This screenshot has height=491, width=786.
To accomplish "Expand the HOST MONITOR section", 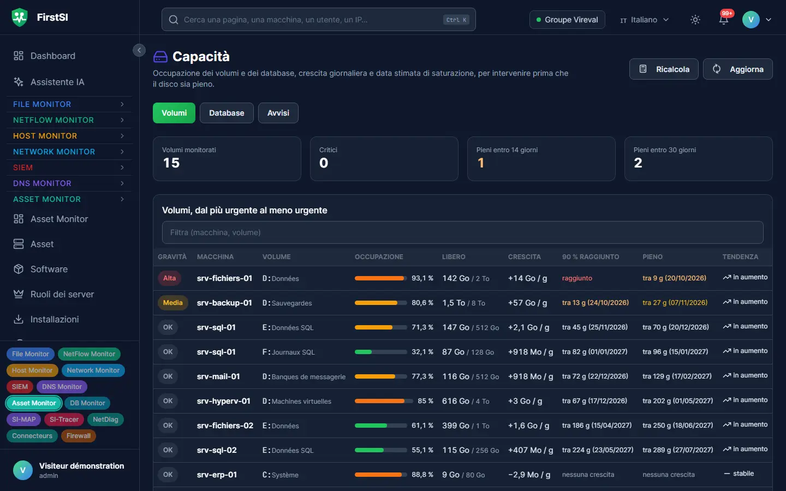I will pos(69,136).
